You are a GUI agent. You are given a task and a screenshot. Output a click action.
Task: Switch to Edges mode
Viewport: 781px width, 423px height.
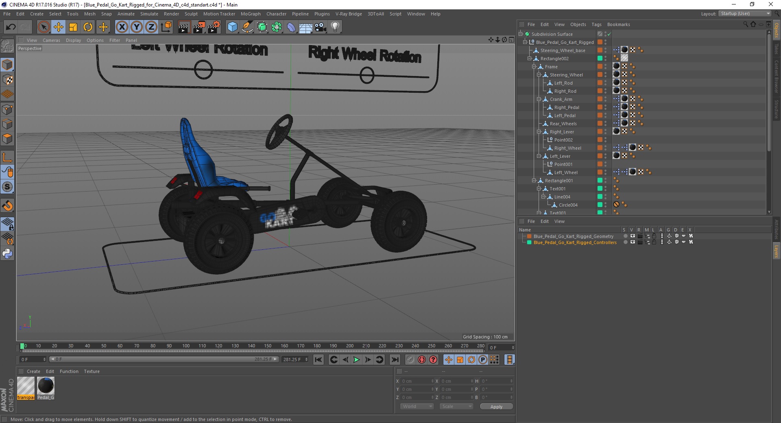pyautogui.click(x=7, y=124)
